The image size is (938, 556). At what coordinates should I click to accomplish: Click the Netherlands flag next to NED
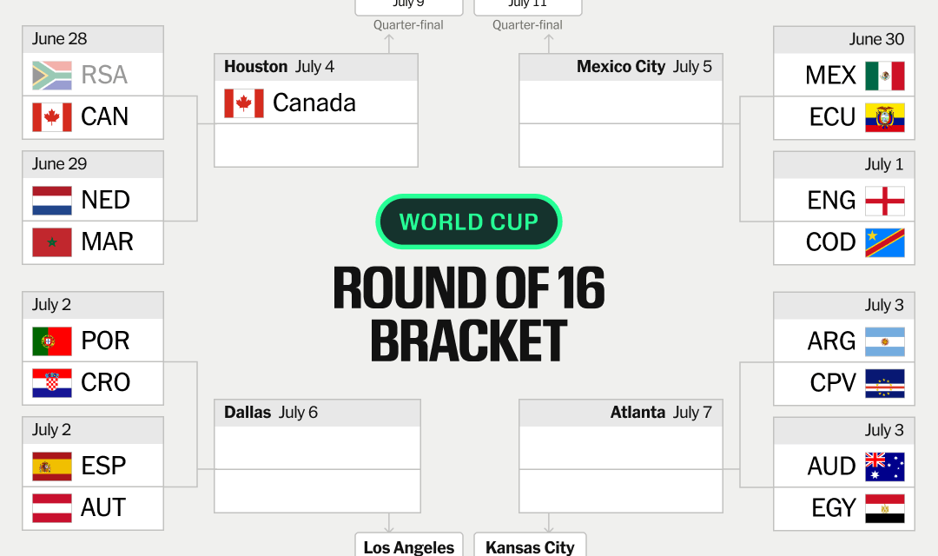click(x=52, y=201)
